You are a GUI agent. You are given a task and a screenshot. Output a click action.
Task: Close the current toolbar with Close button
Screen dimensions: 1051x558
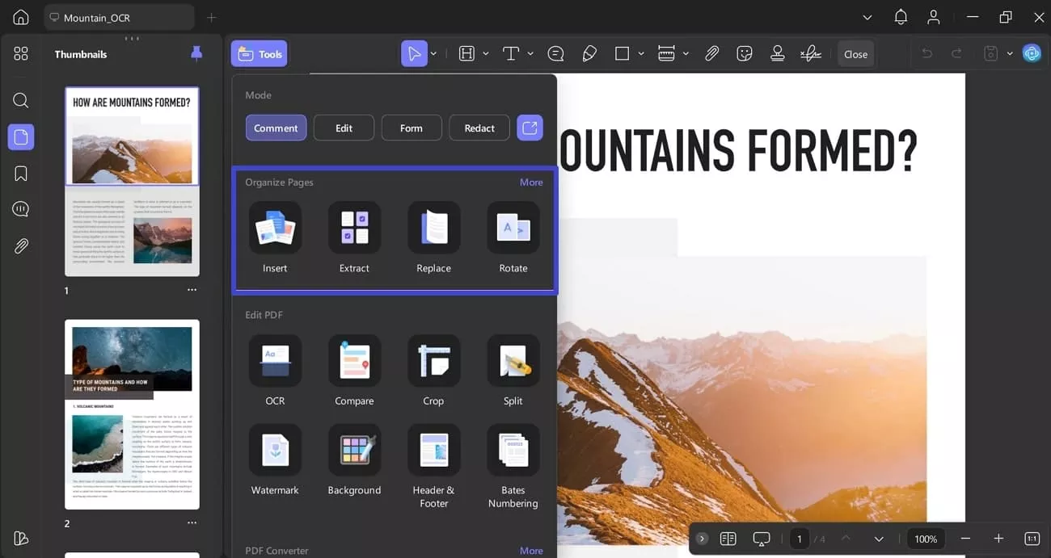(x=855, y=53)
